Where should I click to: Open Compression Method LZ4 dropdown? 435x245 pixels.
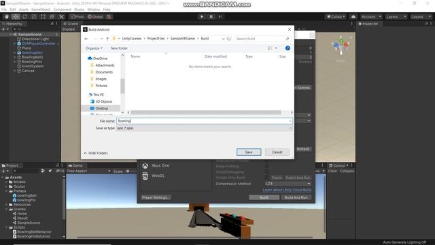[288, 184]
